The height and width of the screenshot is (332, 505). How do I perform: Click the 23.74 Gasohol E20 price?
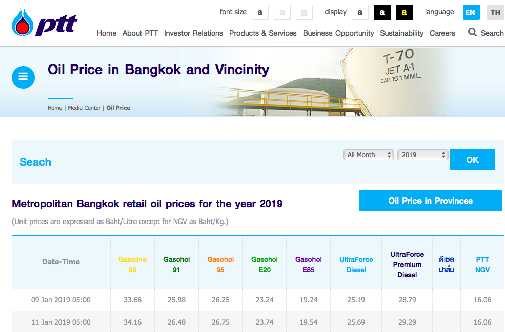pos(265,322)
